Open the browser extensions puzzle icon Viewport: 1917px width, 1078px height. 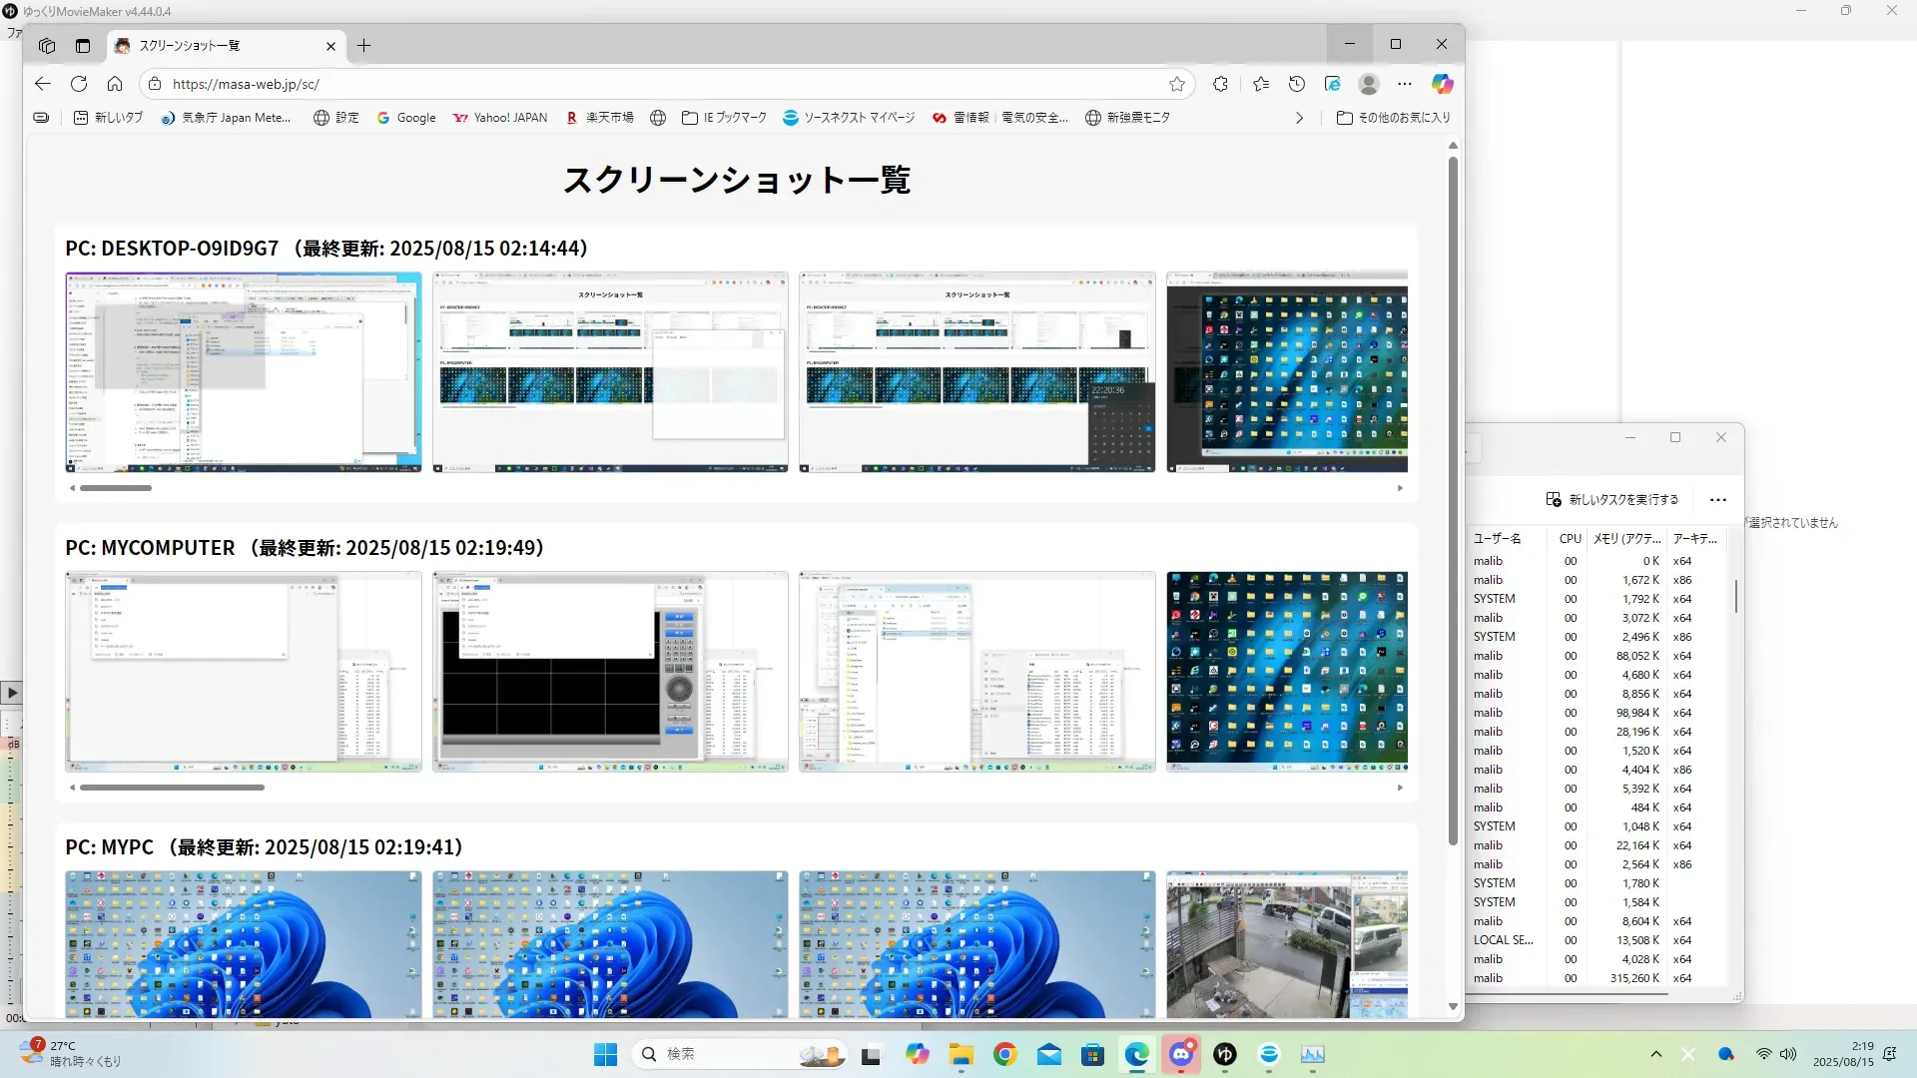coord(1220,84)
